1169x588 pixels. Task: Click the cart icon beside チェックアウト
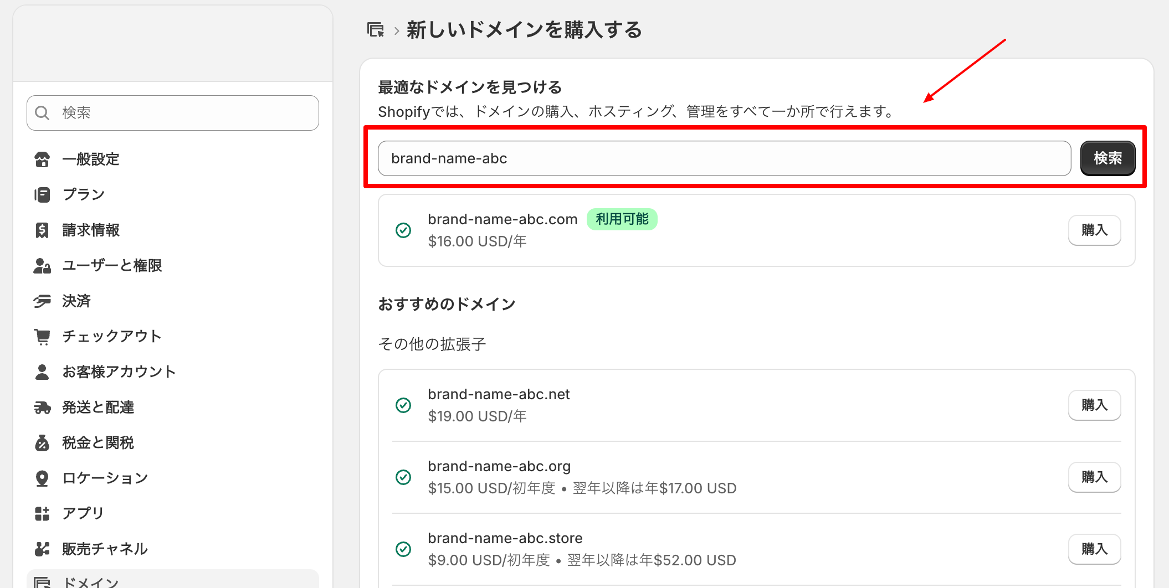tap(42, 337)
